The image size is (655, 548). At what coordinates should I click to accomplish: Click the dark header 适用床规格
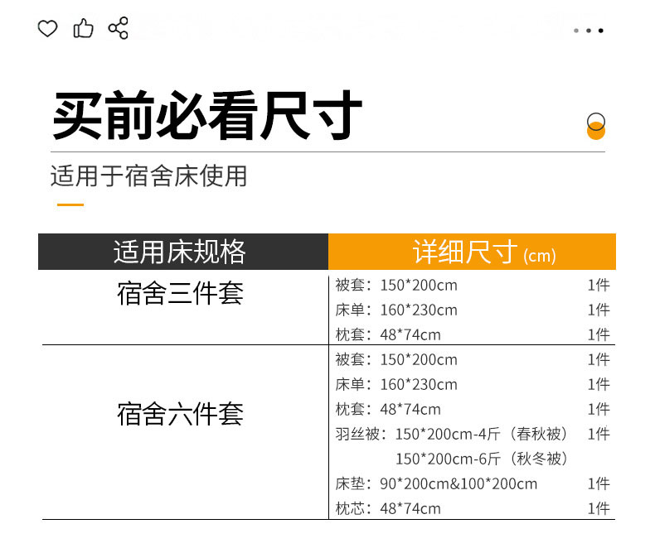[183, 252]
